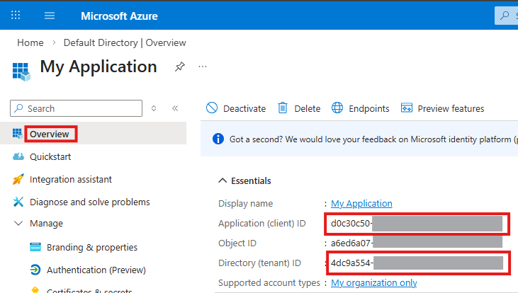
Task: Collapse the Manage menu group
Action: tap(18, 224)
